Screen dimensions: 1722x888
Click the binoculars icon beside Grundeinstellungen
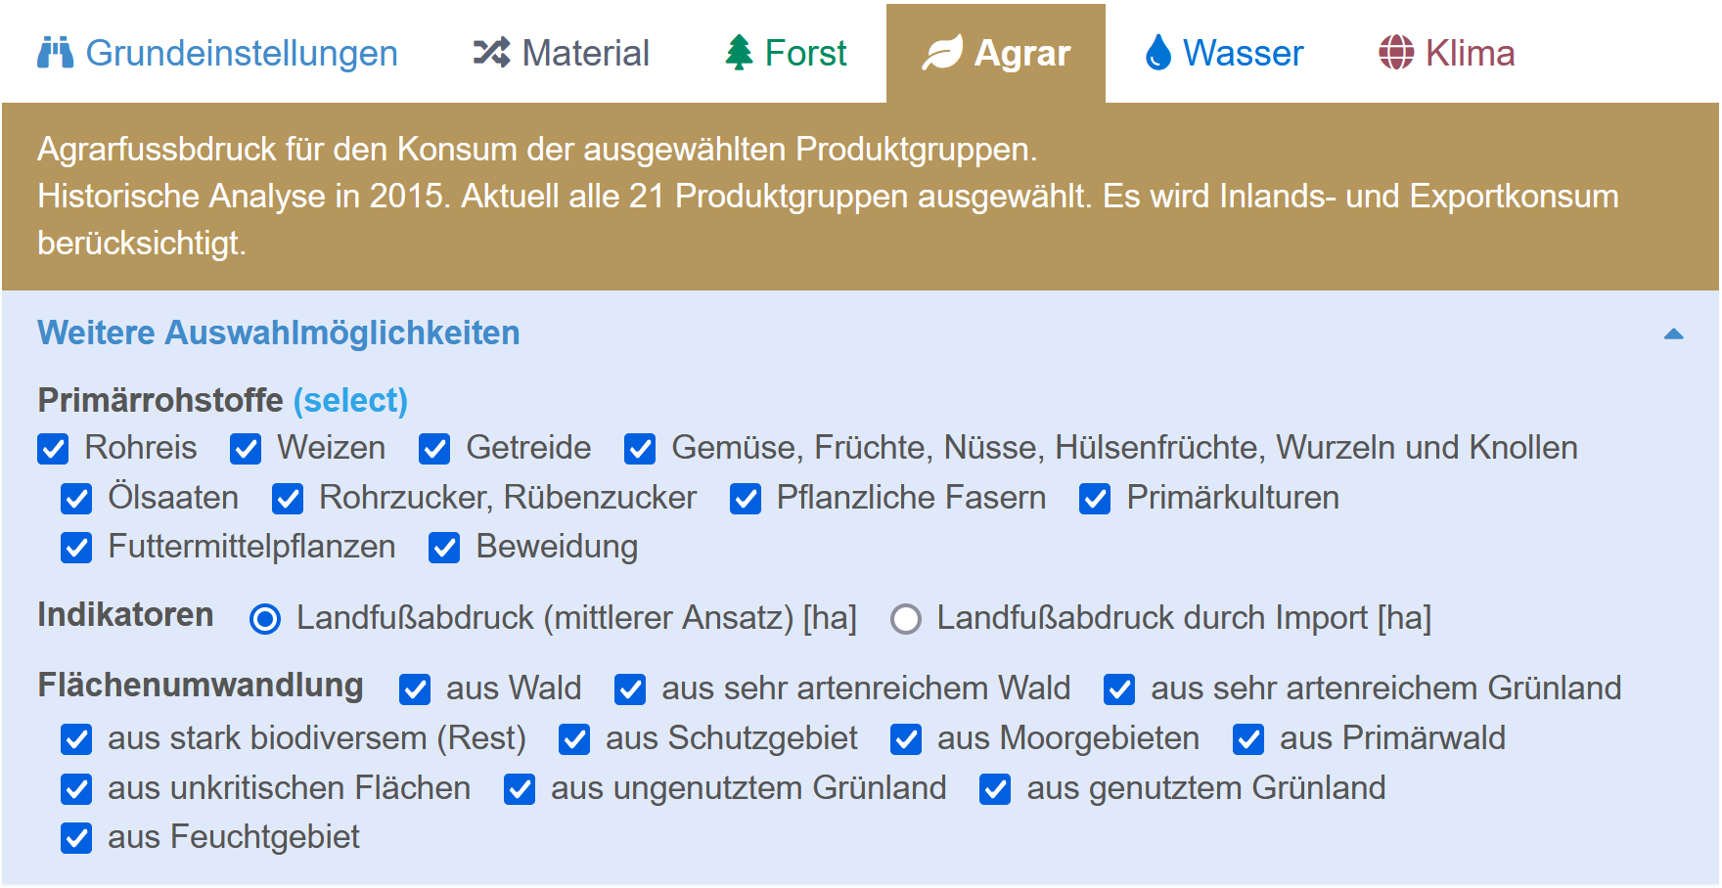[55, 53]
